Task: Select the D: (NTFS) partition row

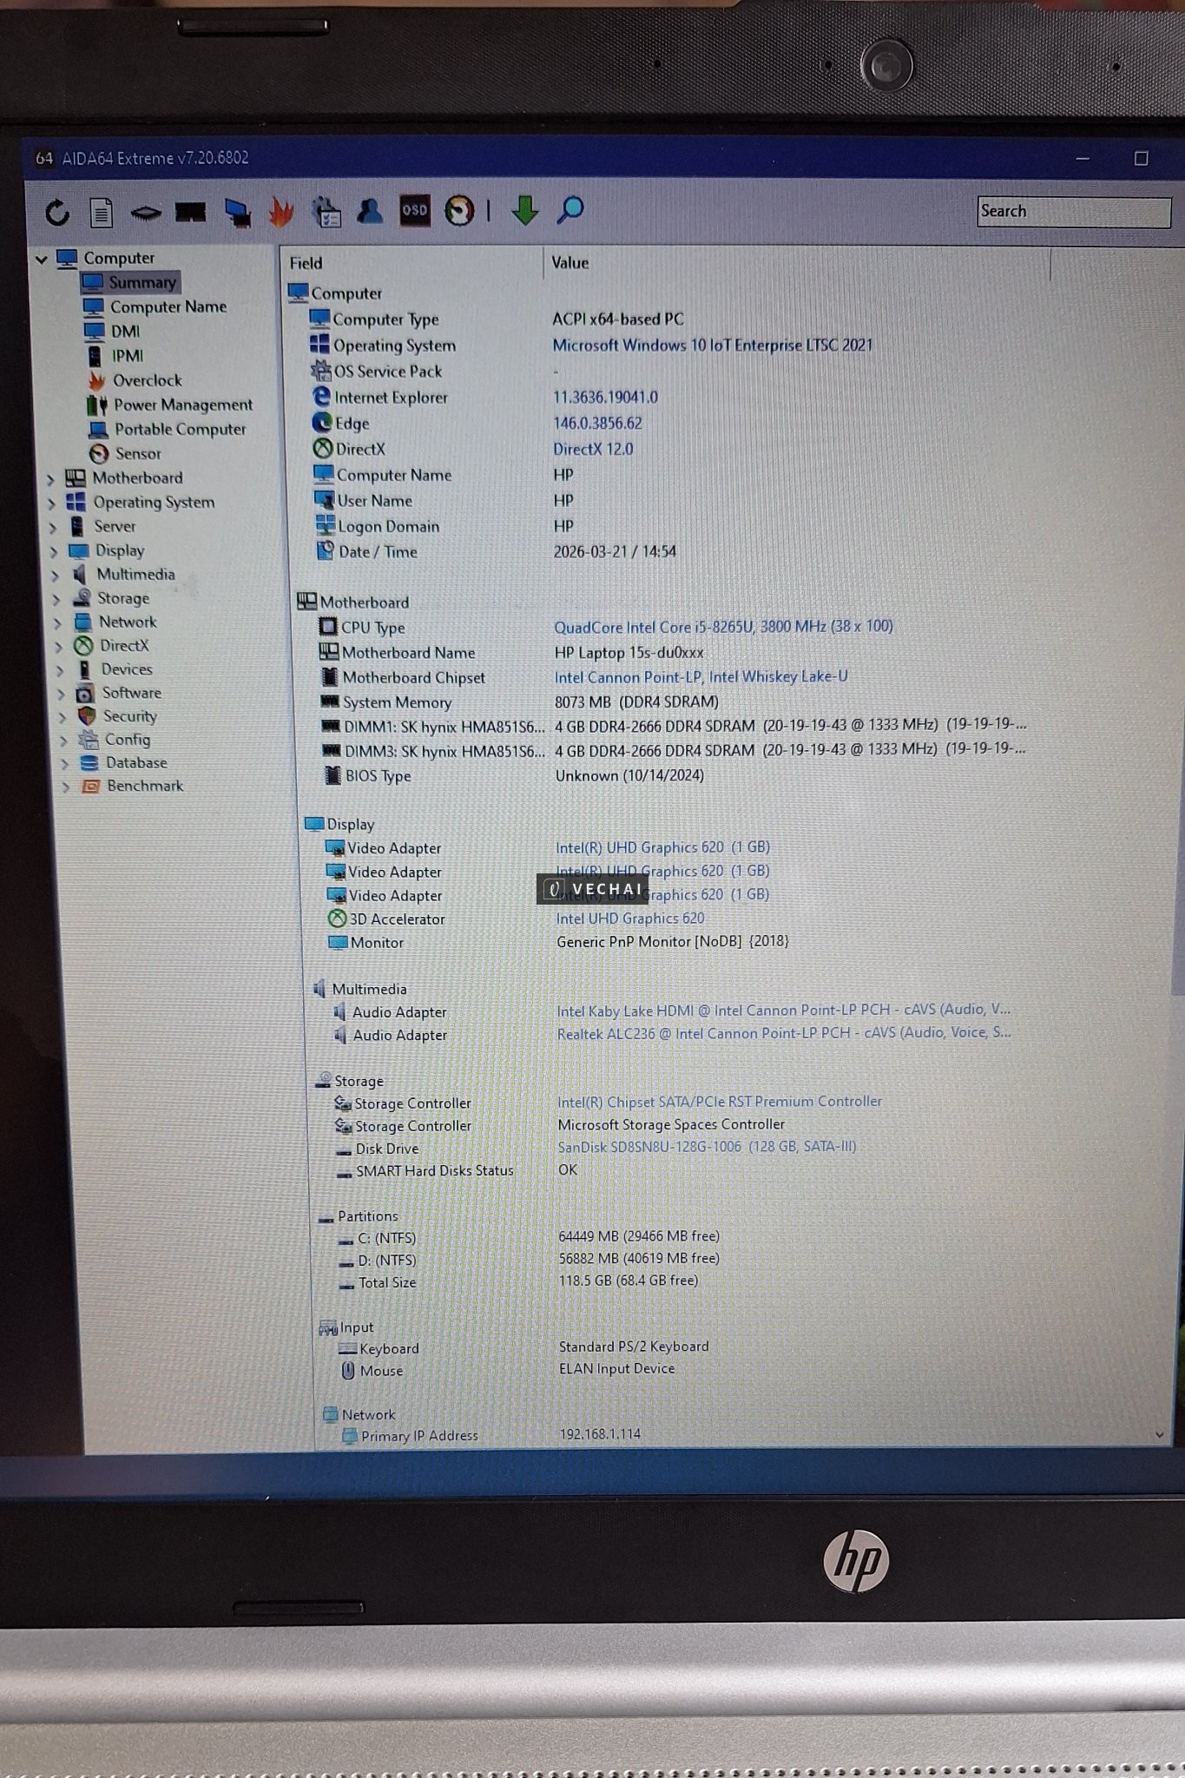Action: coord(529,1259)
